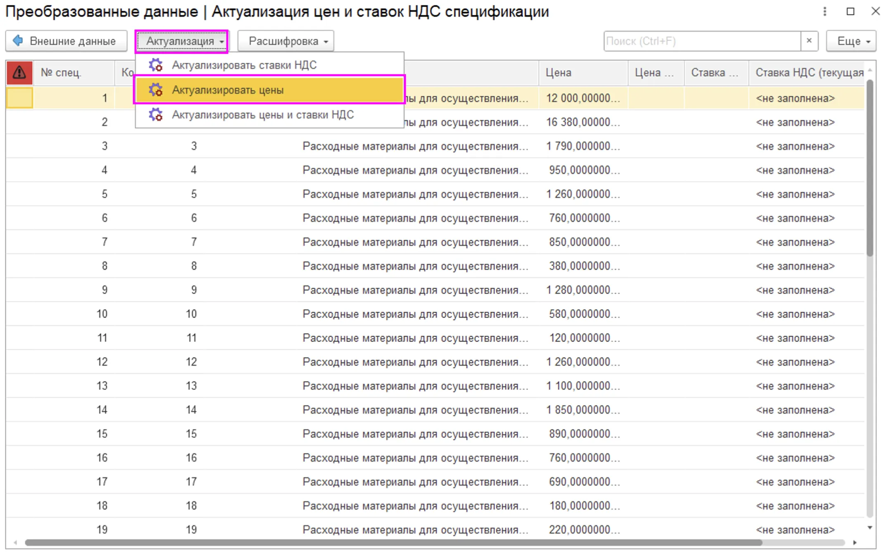Choose Актуализировать цены menu entry

269,90
